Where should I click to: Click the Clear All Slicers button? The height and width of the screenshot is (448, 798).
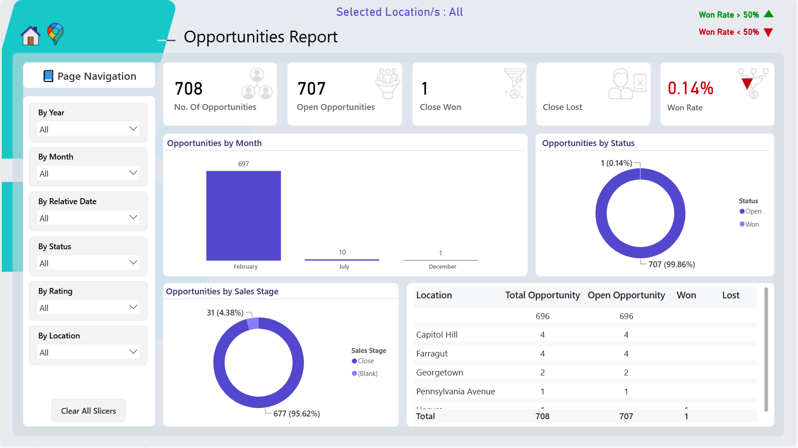pos(88,411)
